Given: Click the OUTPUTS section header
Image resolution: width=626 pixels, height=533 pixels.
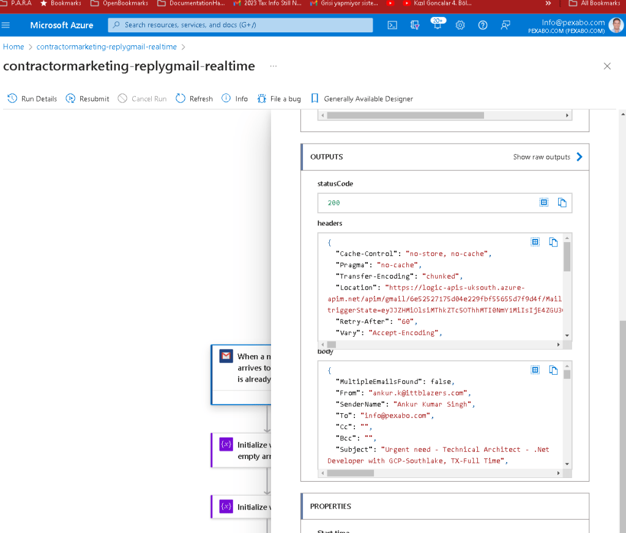Looking at the screenshot, I should [445, 157].
